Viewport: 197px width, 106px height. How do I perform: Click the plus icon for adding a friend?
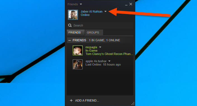click(x=71, y=100)
